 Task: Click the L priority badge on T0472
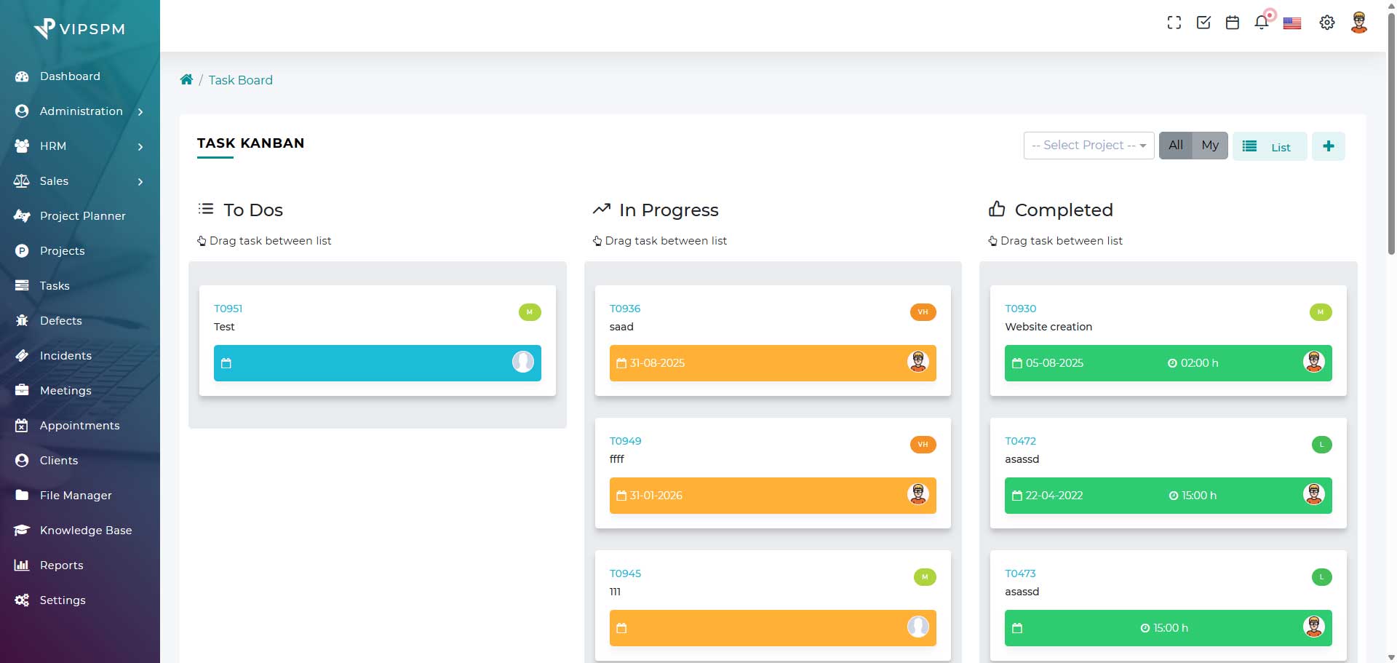(x=1321, y=445)
